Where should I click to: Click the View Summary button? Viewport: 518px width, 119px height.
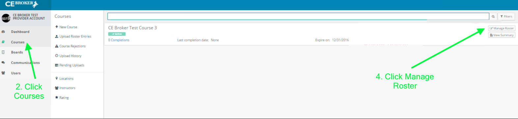point(502,35)
